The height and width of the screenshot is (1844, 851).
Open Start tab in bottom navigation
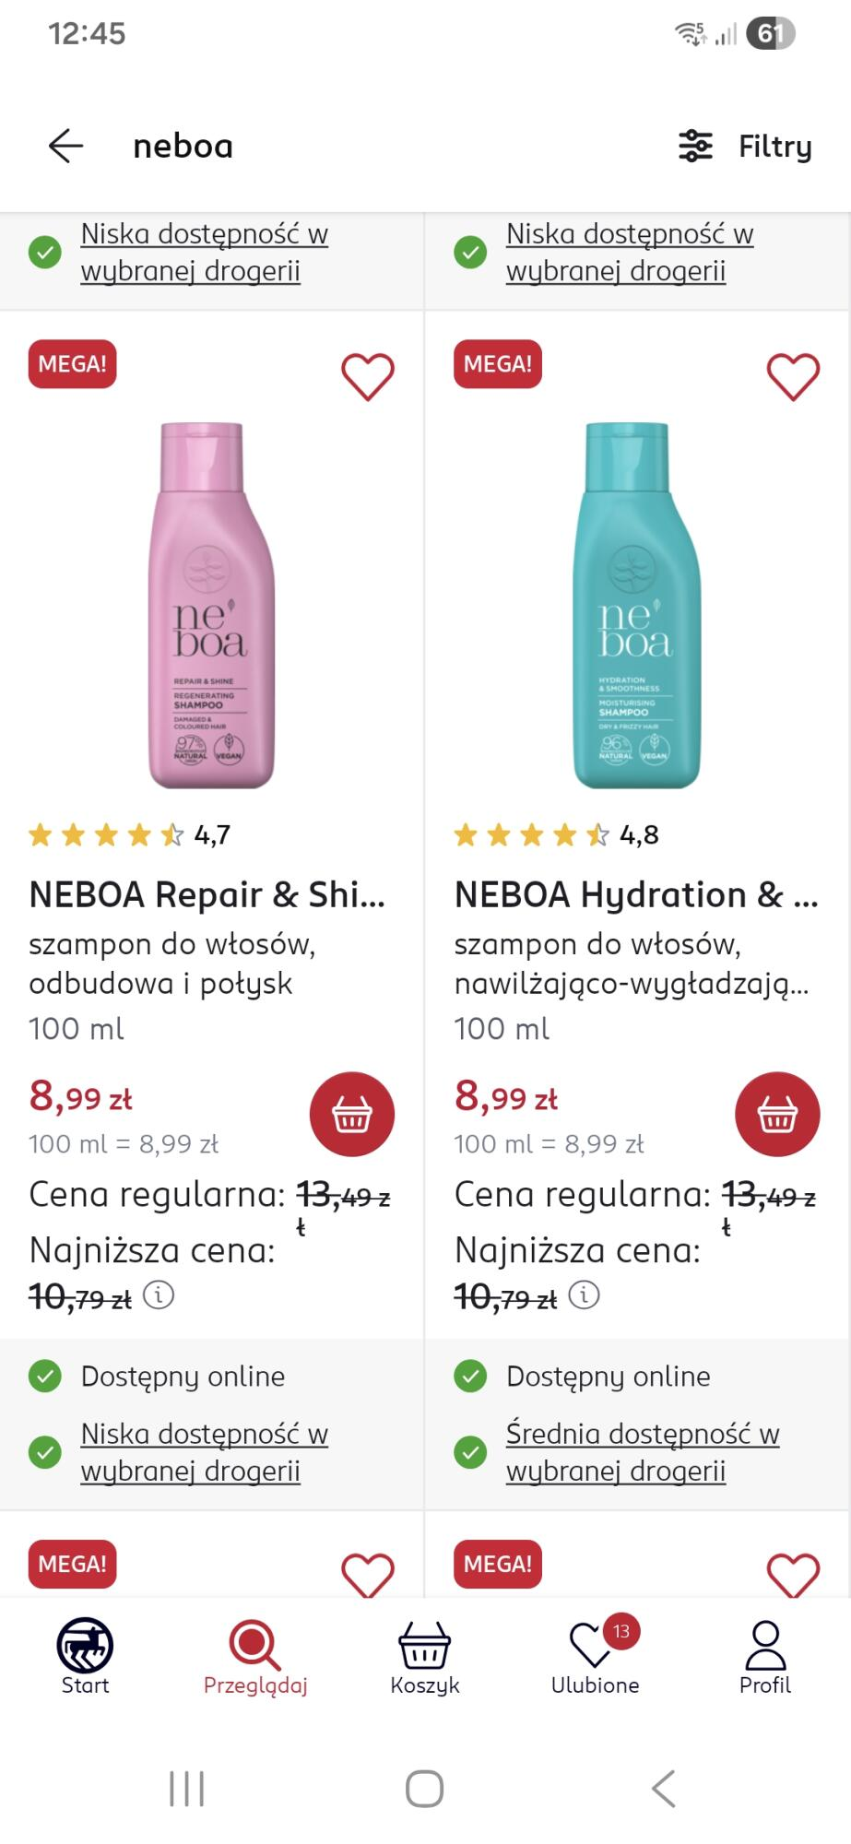tap(85, 1658)
